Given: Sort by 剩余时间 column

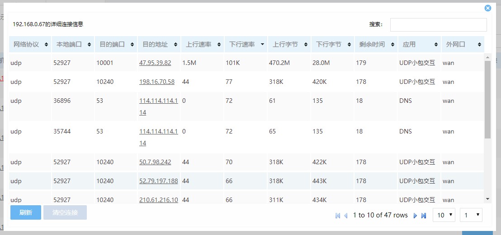Looking at the screenshot, I should point(376,44).
